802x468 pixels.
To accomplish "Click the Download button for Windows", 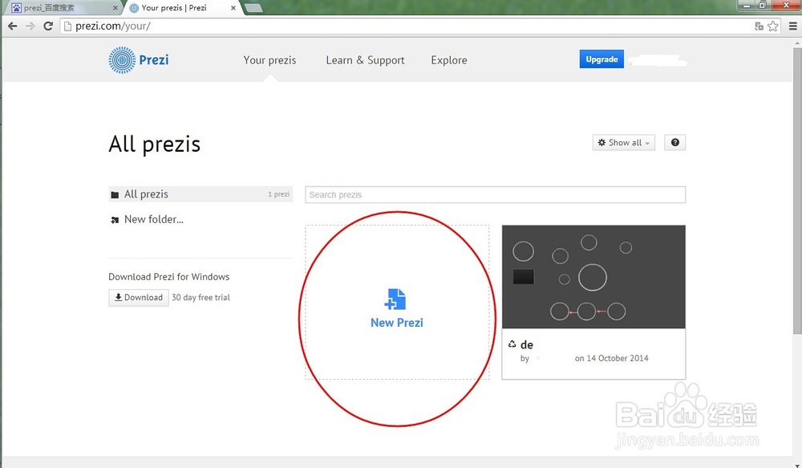I will click(139, 298).
